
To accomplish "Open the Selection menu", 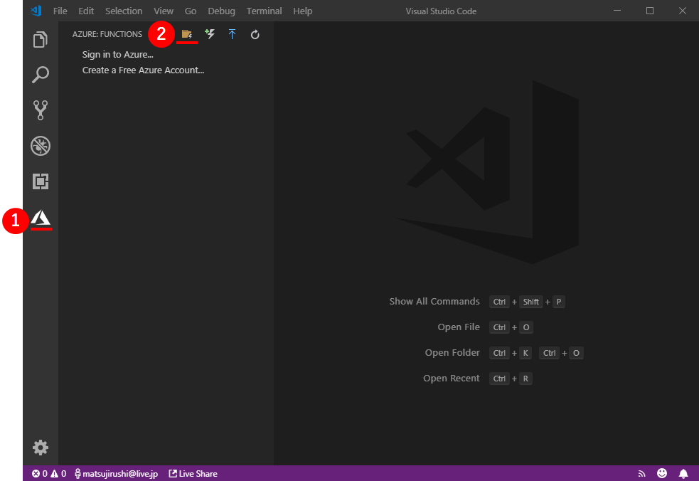I will pyautogui.click(x=124, y=11).
